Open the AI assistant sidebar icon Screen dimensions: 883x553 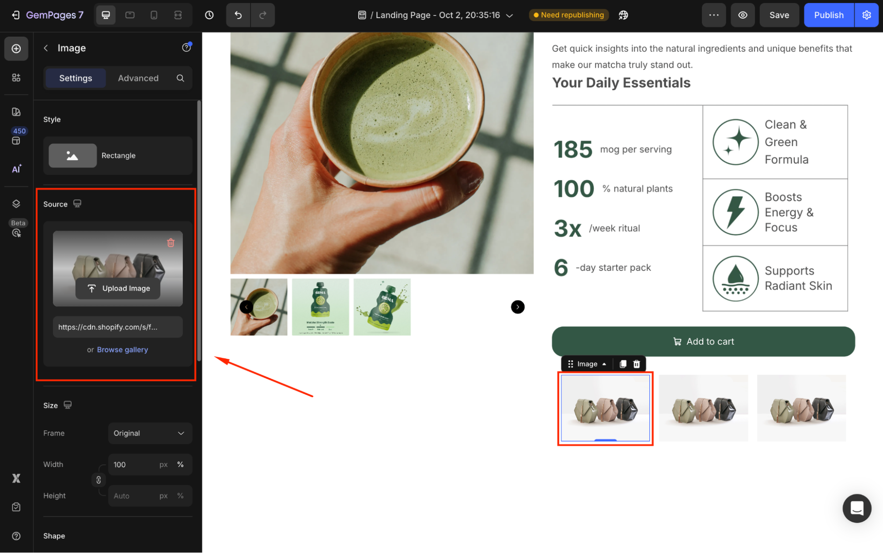coord(16,169)
